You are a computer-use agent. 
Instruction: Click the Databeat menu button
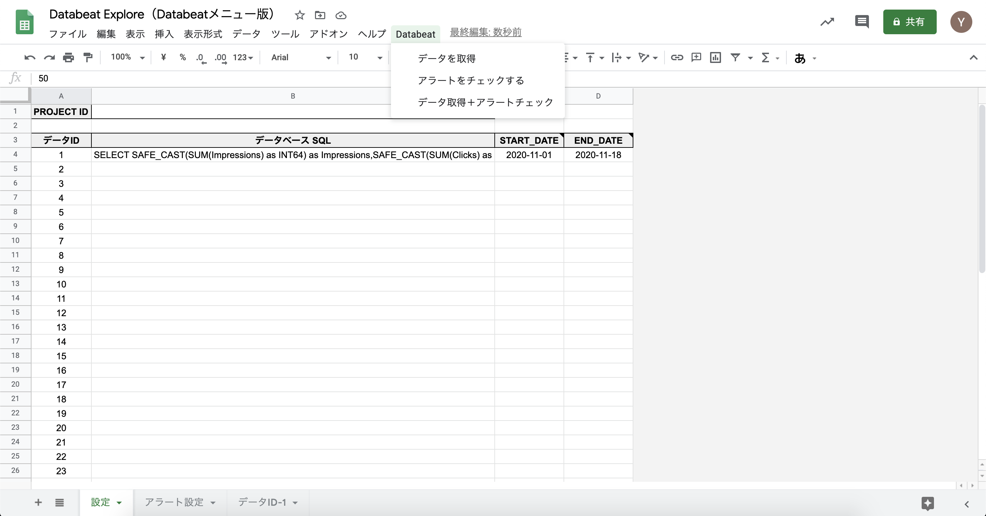coord(415,35)
